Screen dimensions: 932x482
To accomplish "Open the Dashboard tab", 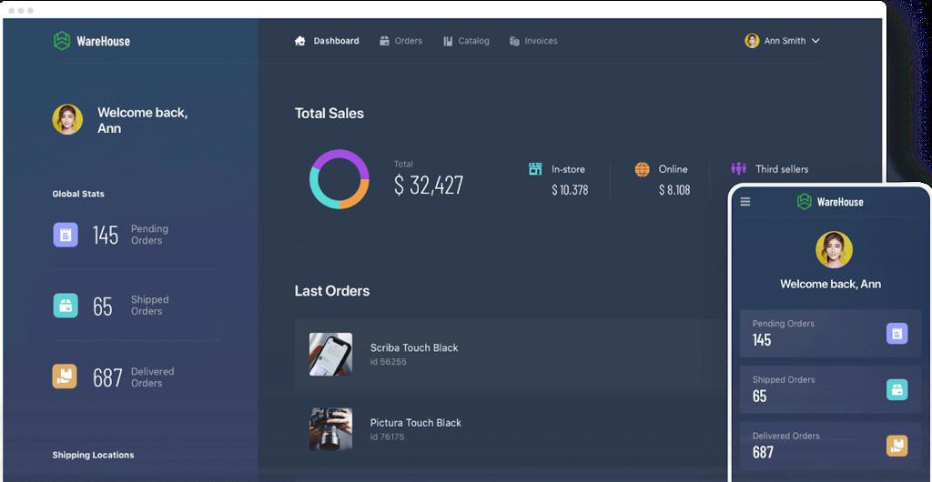I will 327,41.
